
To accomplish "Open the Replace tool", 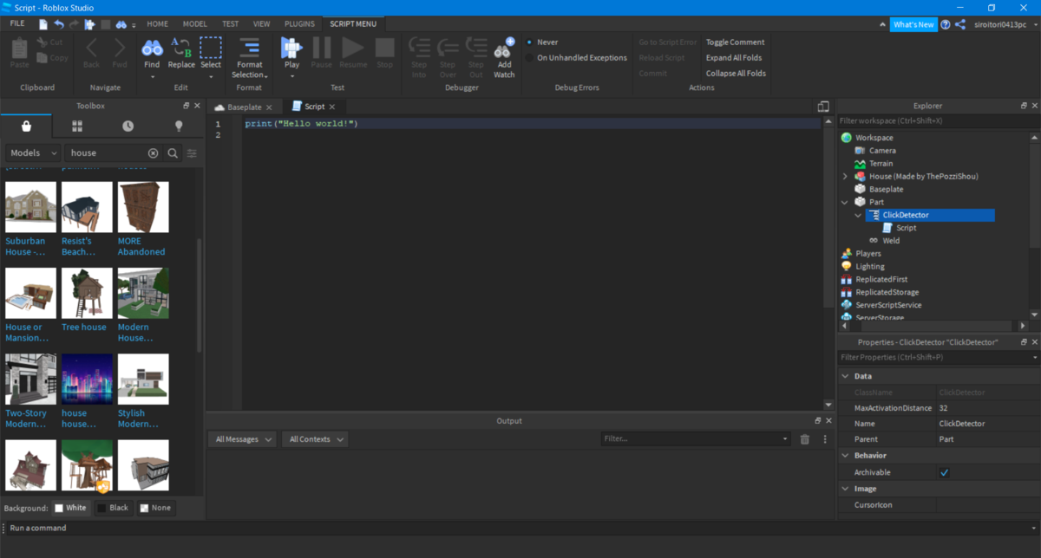I will coord(181,54).
